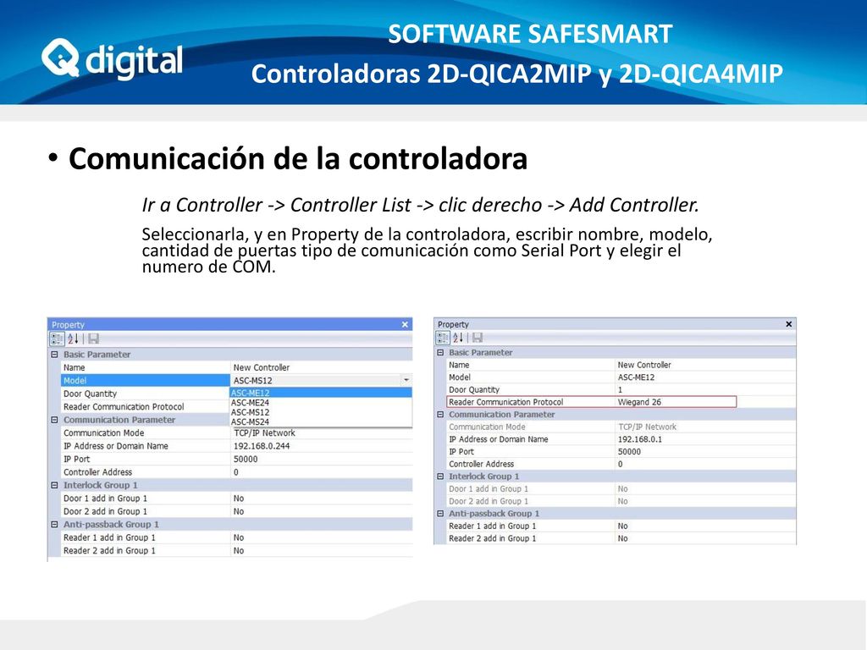The width and height of the screenshot is (867, 650).
Task: Select the Name row label in right panel
Action: [459, 365]
